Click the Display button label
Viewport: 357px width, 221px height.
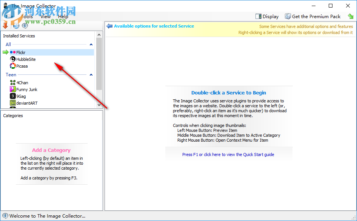coord(271,16)
